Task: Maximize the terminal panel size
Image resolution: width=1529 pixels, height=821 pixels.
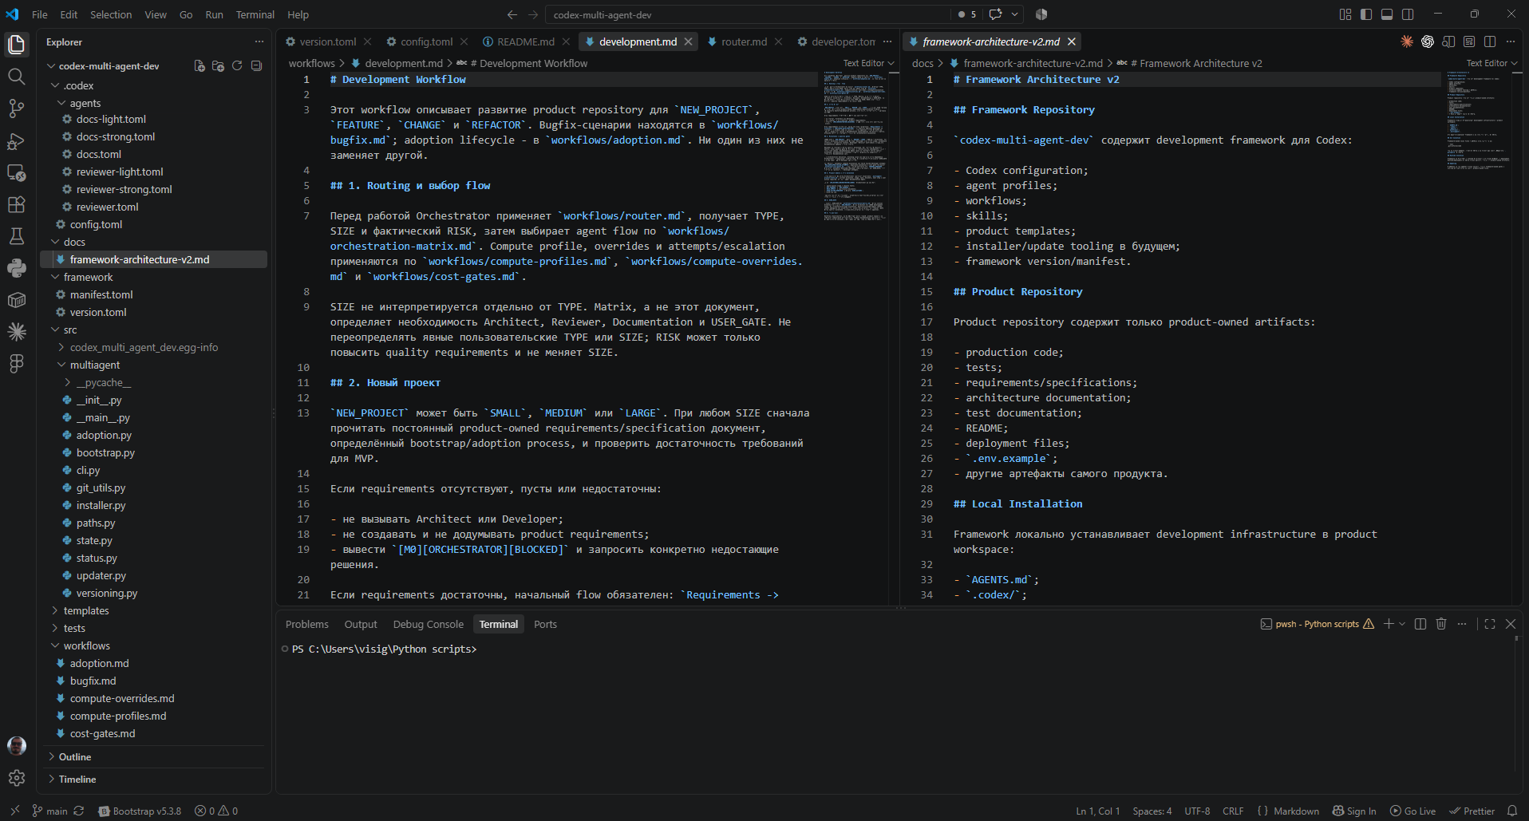Action: 1490,624
